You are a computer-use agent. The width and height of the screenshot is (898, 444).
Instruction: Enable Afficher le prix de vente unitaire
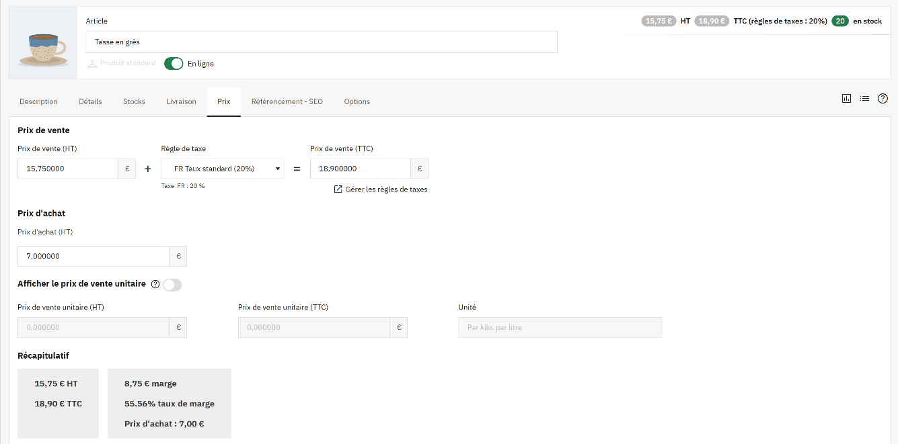coord(172,285)
